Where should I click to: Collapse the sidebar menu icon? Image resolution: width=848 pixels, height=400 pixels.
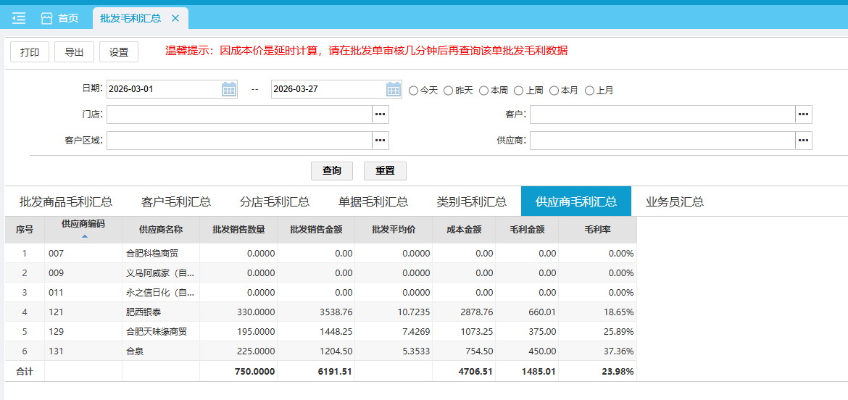click(19, 18)
